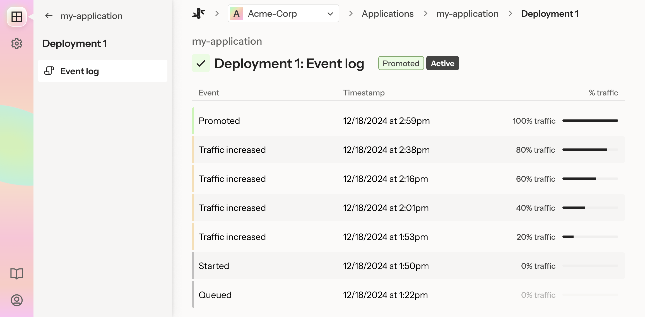
Task: Click the Timestamp column header
Action: click(364, 93)
